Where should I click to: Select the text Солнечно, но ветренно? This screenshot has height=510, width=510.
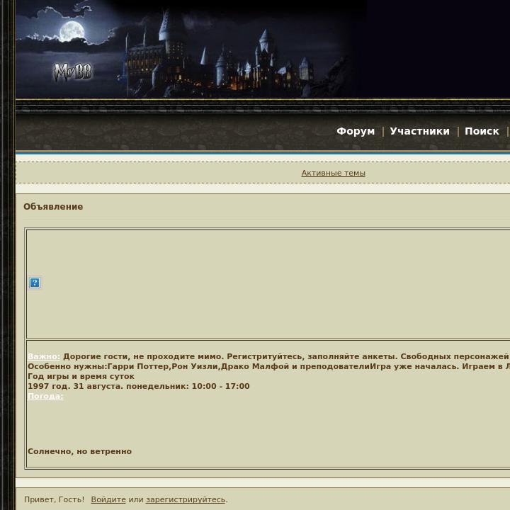point(79,451)
